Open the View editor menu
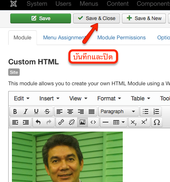 78,98
